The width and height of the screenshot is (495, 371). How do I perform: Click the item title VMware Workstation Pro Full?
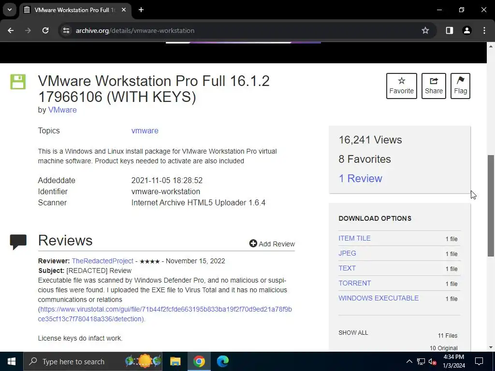(x=154, y=89)
